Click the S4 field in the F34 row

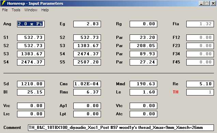pyautogui.click(x=87, y=54)
